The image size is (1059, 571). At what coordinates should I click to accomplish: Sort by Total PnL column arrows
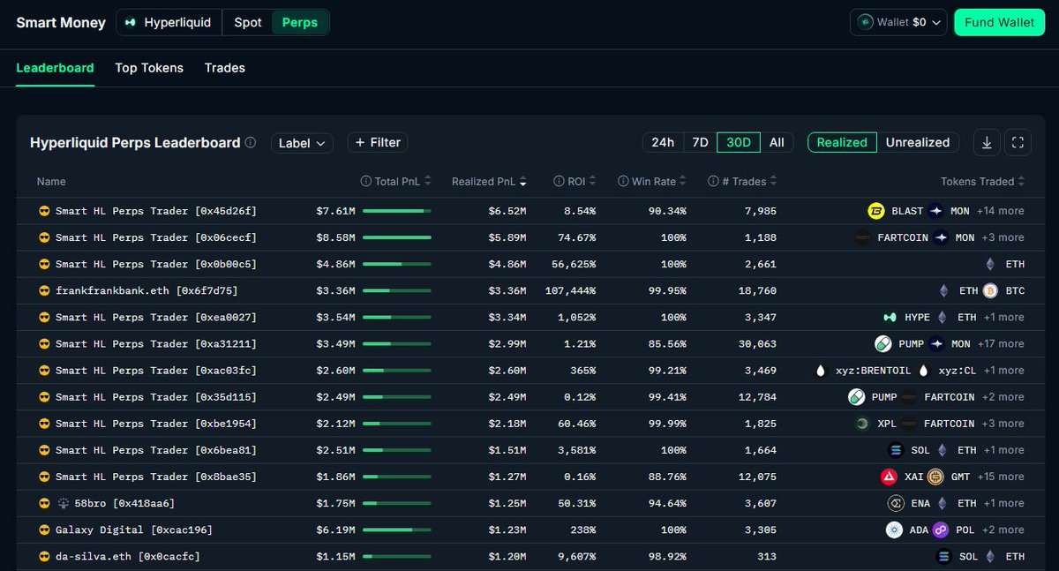coord(428,181)
